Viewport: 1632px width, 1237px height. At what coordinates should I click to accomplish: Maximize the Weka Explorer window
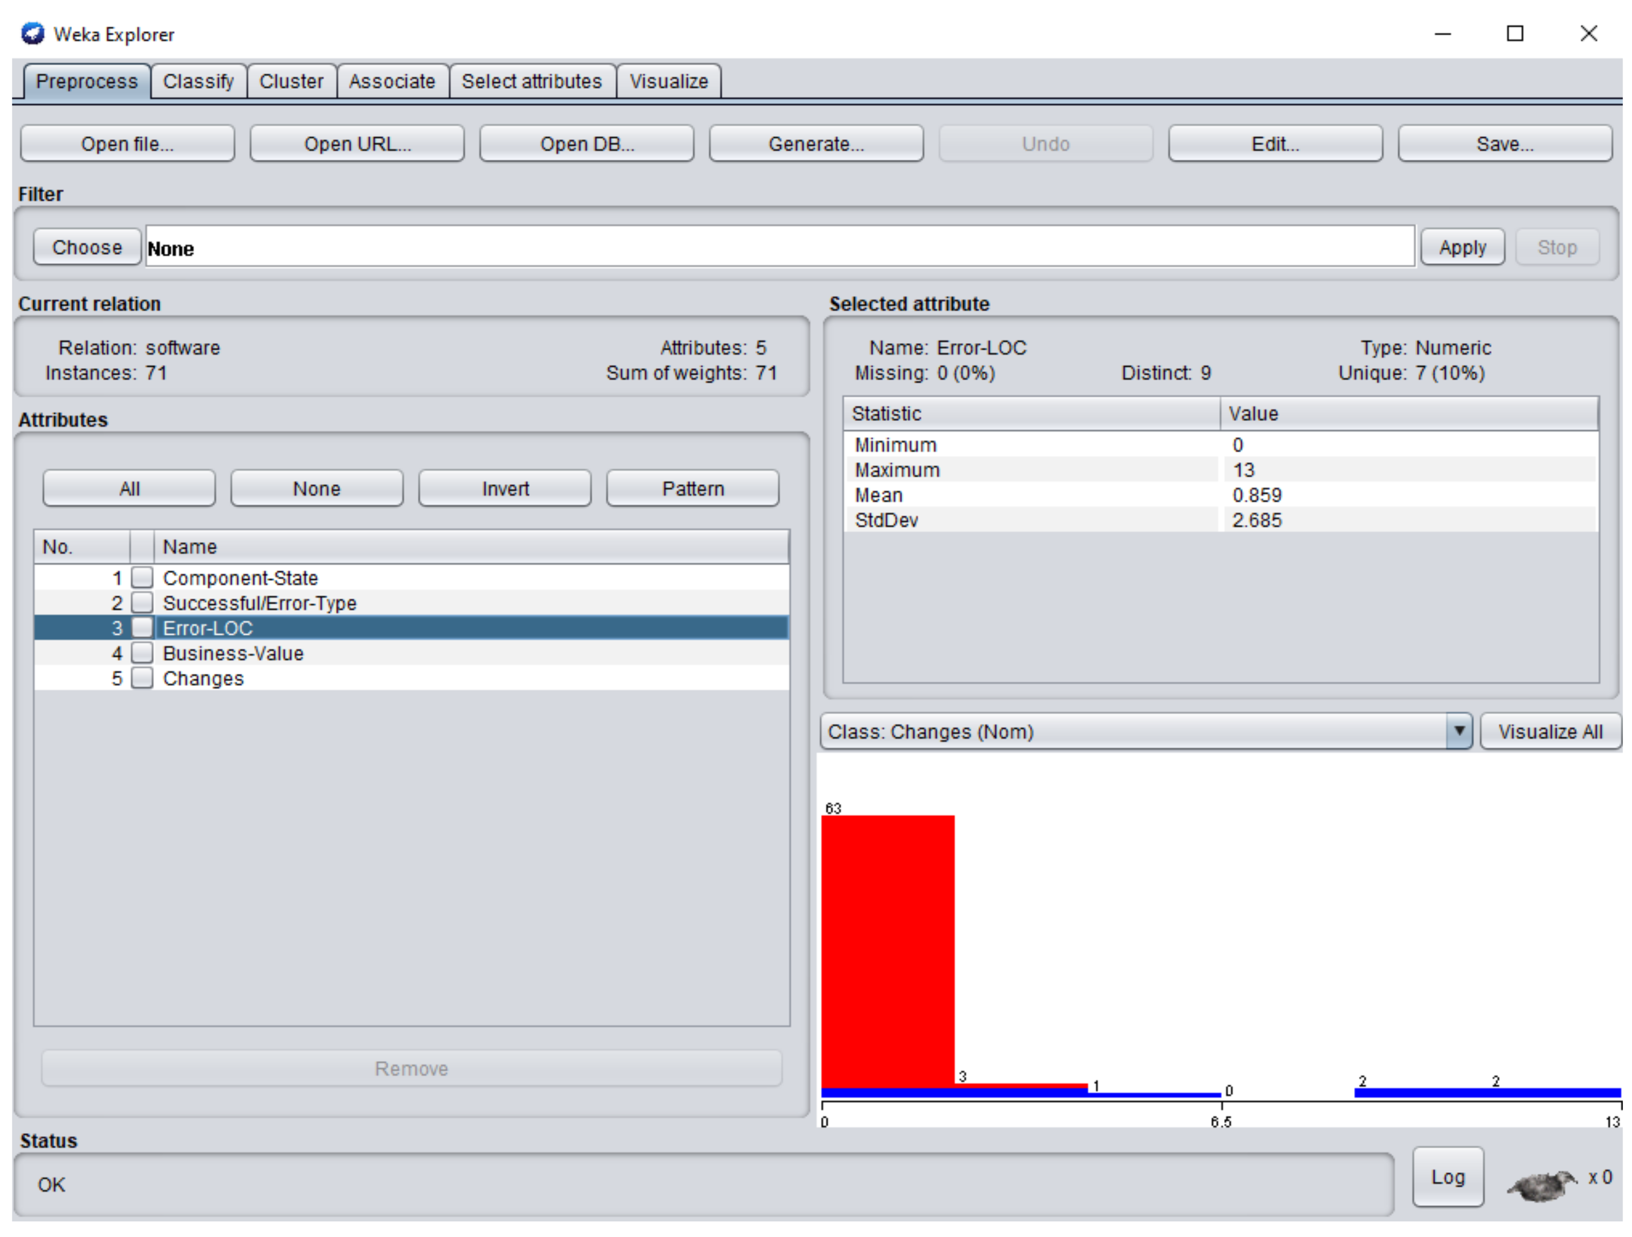click(x=1515, y=34)
